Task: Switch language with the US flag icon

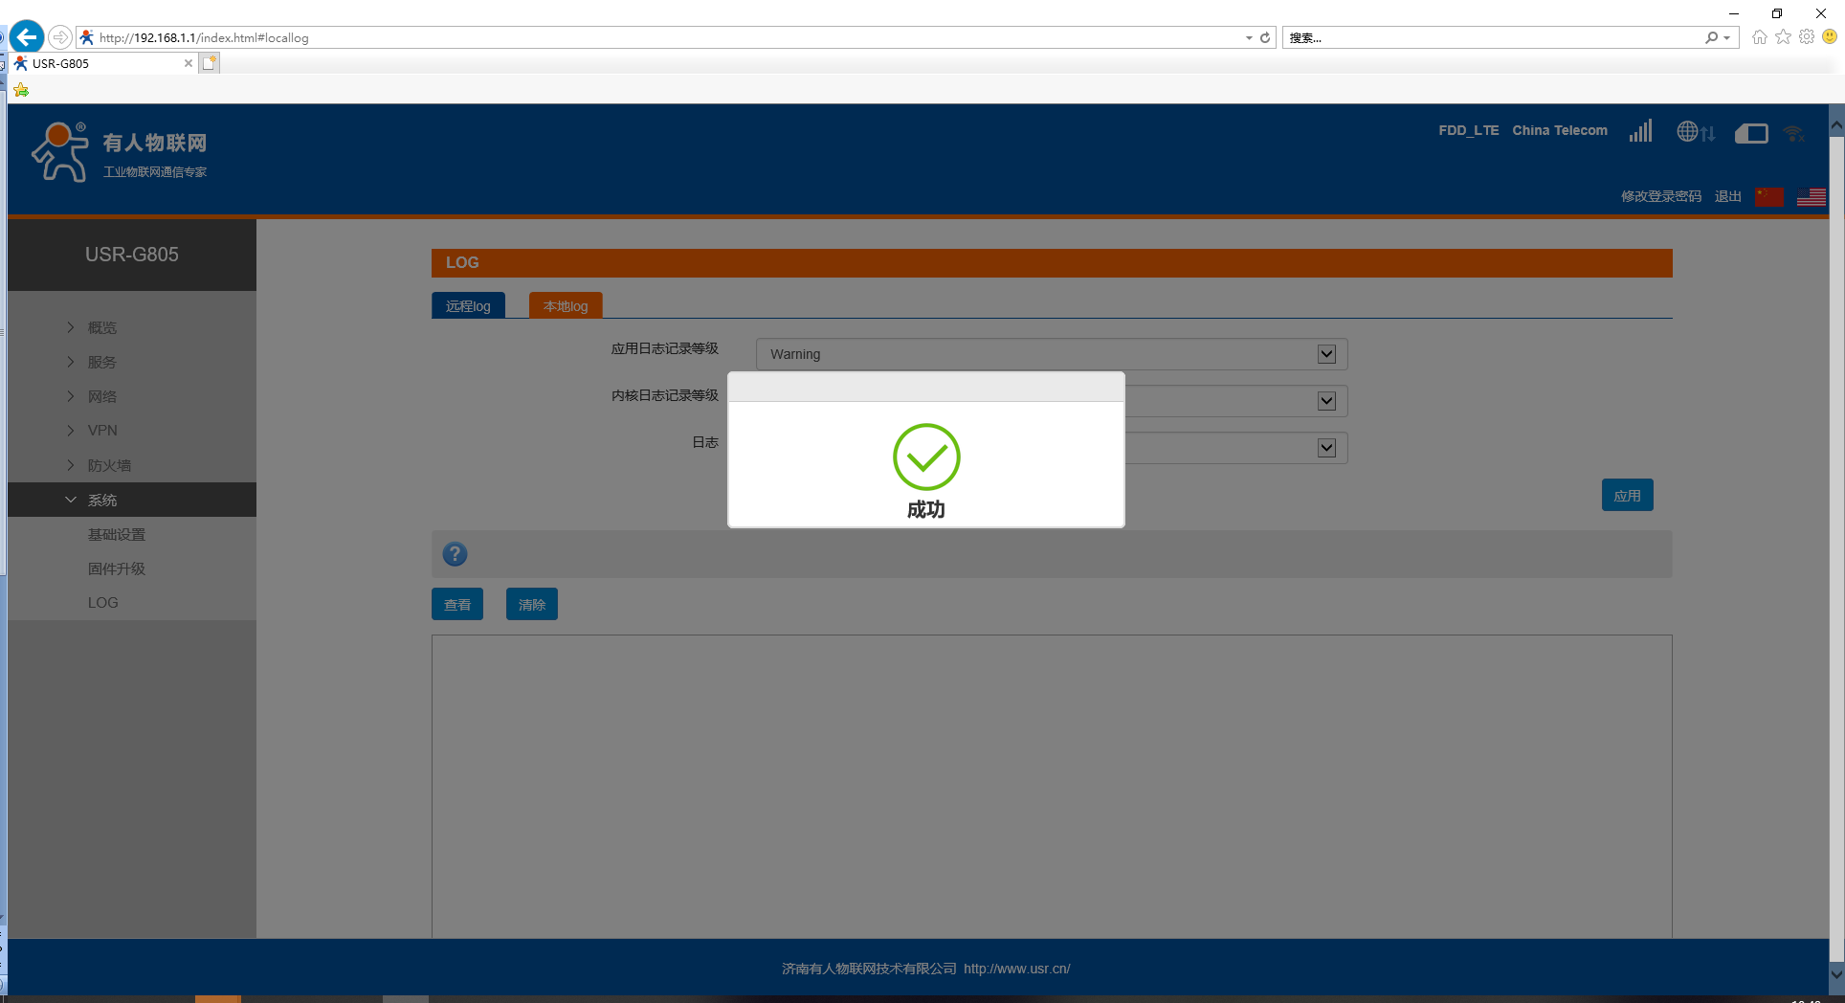Action: 1811,197
